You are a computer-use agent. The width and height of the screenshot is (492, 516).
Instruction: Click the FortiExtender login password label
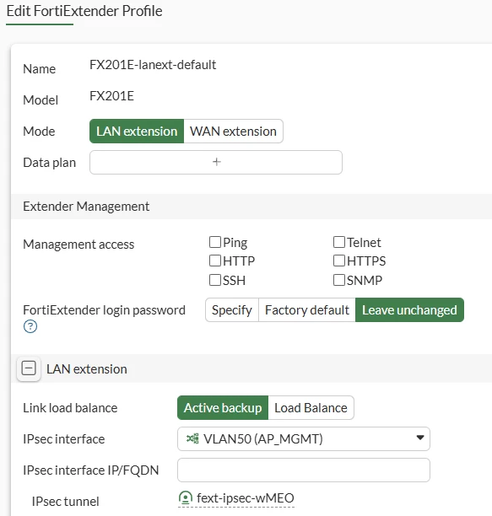pos(104,310)
